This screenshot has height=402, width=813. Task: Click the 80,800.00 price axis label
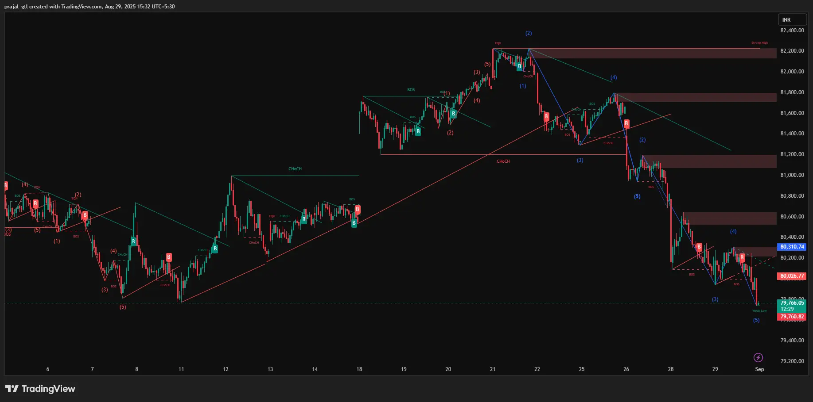point(792,196)
